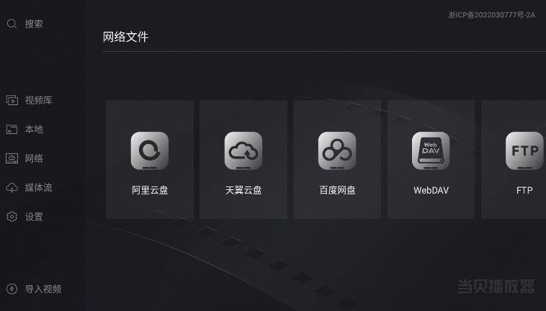Click the ICP备 license number text
The image size is (546, 311).
pyautogui.click(x=492, y=15)
